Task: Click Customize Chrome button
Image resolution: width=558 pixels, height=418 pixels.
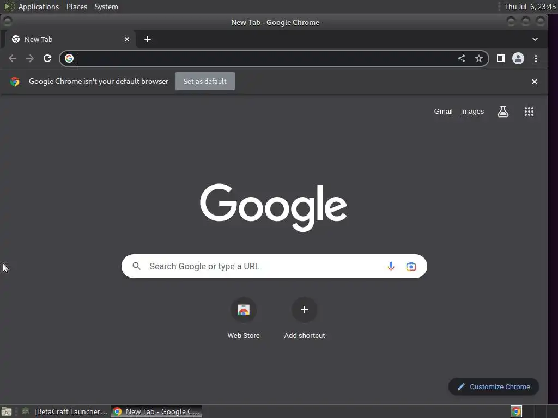Action: point(494,387)
